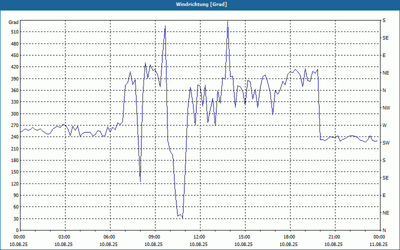Pick the 390 y-axis tick label
The width and height of the screenshot is (400, 250).
pyautogui.click(x=15, y=78)
